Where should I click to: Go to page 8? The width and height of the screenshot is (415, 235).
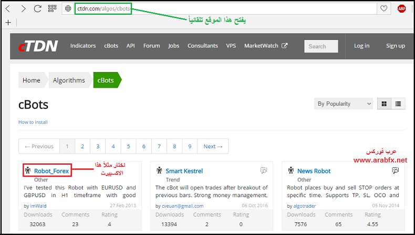174,146
